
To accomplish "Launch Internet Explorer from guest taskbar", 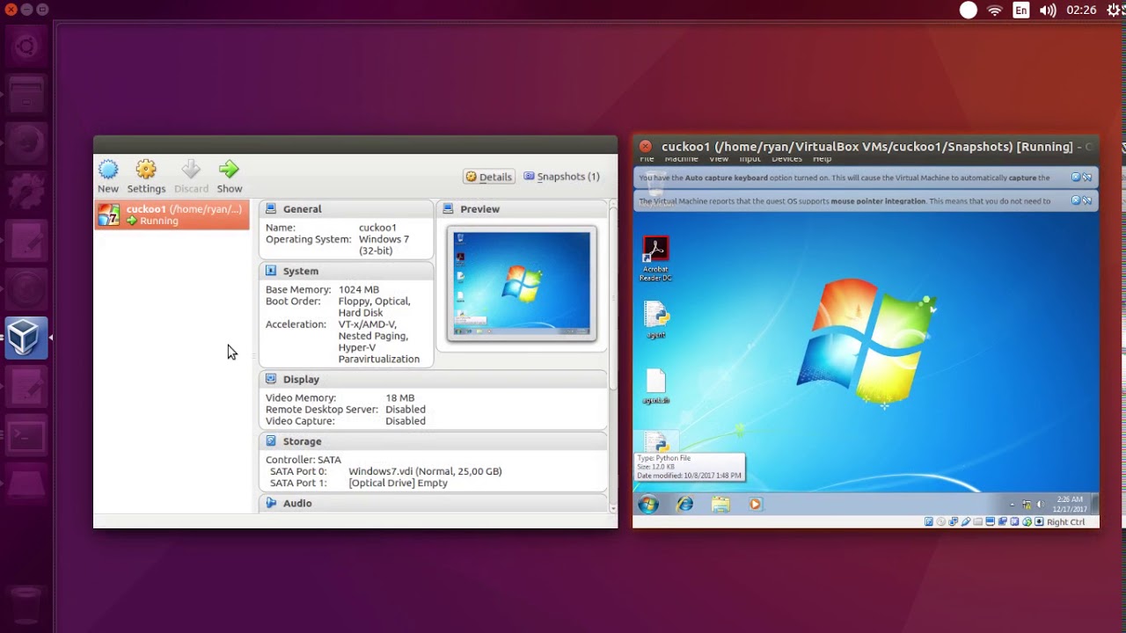I will coord(684,504).
